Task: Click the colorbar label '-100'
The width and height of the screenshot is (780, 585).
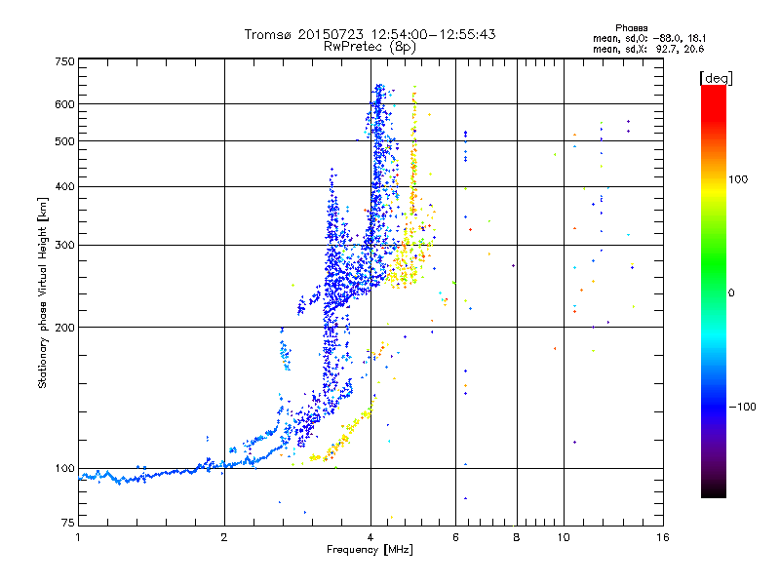Action: tap(742, 407)
